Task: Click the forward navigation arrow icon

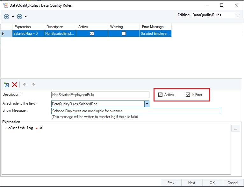Action: 19,16
